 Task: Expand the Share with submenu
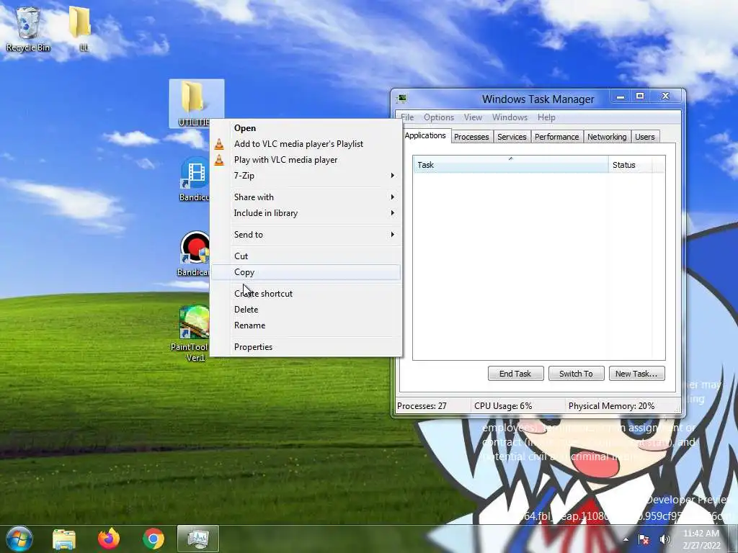[x=306, y=197]
